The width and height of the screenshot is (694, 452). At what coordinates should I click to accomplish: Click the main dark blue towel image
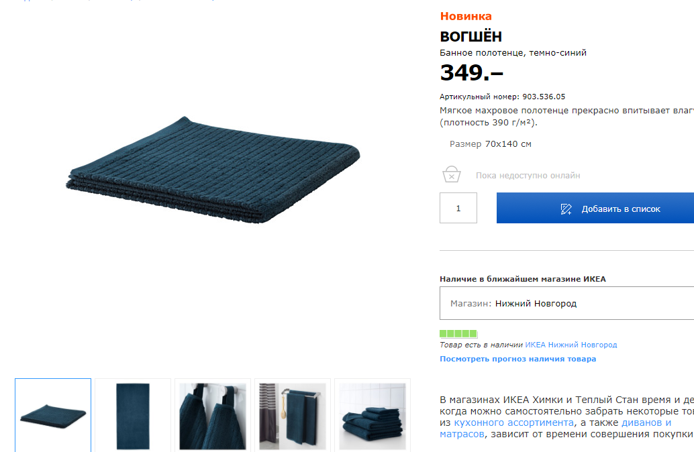(213, 170)
